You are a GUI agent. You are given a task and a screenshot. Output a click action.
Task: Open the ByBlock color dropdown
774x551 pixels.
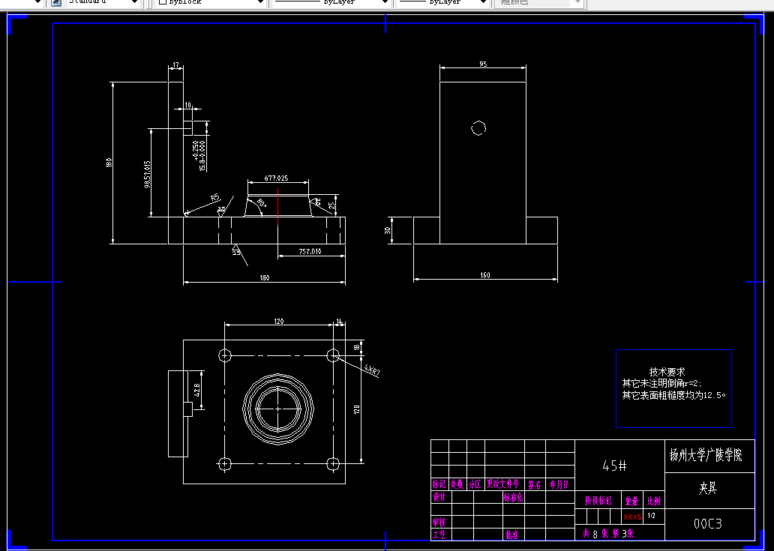[x=211, y=2]
